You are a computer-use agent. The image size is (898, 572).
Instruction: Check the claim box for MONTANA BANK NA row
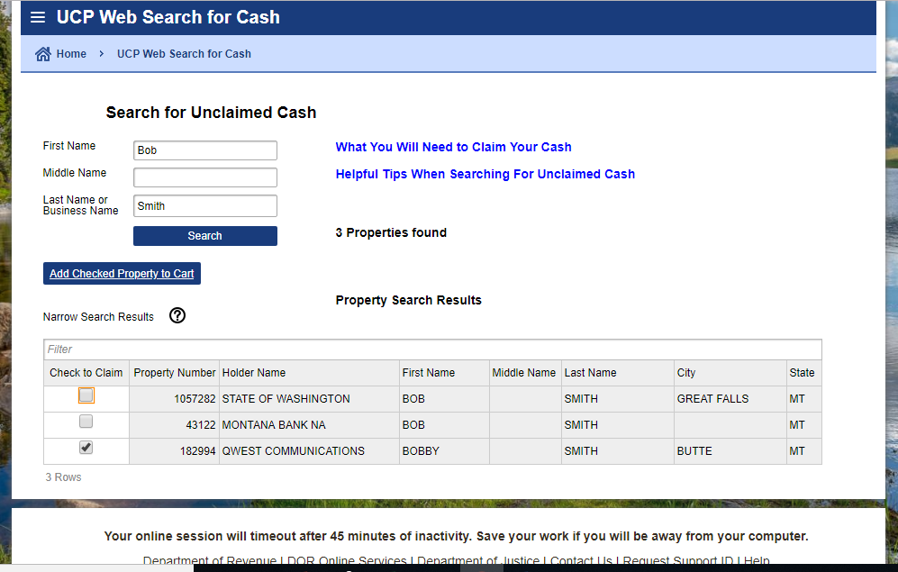(x=86, y=421)
